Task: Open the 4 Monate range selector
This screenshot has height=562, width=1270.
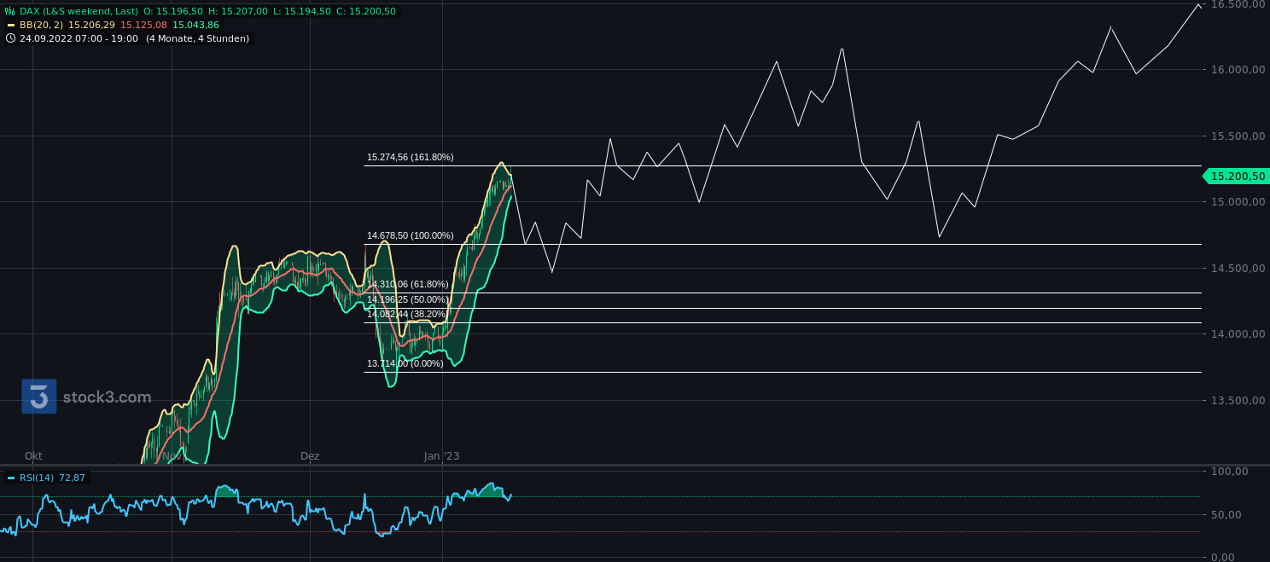Action: point(171,38)
